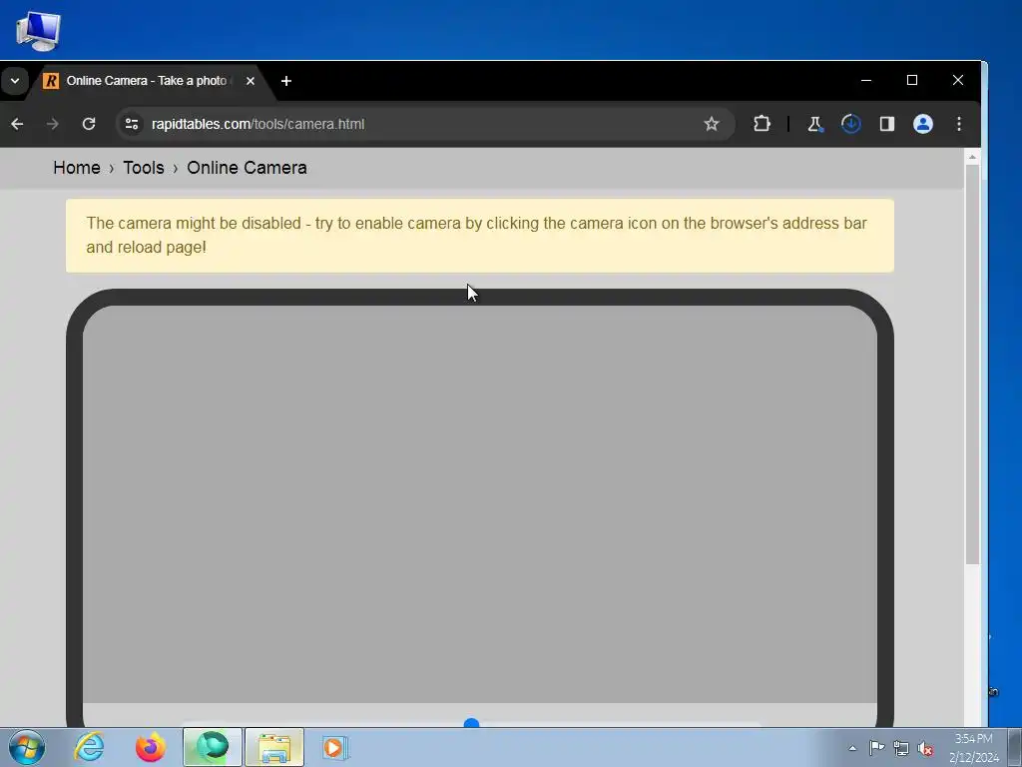
Task: Reload the current page
Action: [89, 124]
